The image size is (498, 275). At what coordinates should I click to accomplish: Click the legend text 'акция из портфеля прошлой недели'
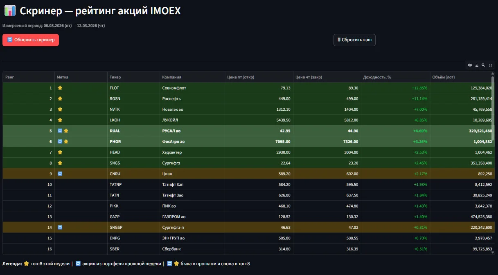tap(122, 264)
